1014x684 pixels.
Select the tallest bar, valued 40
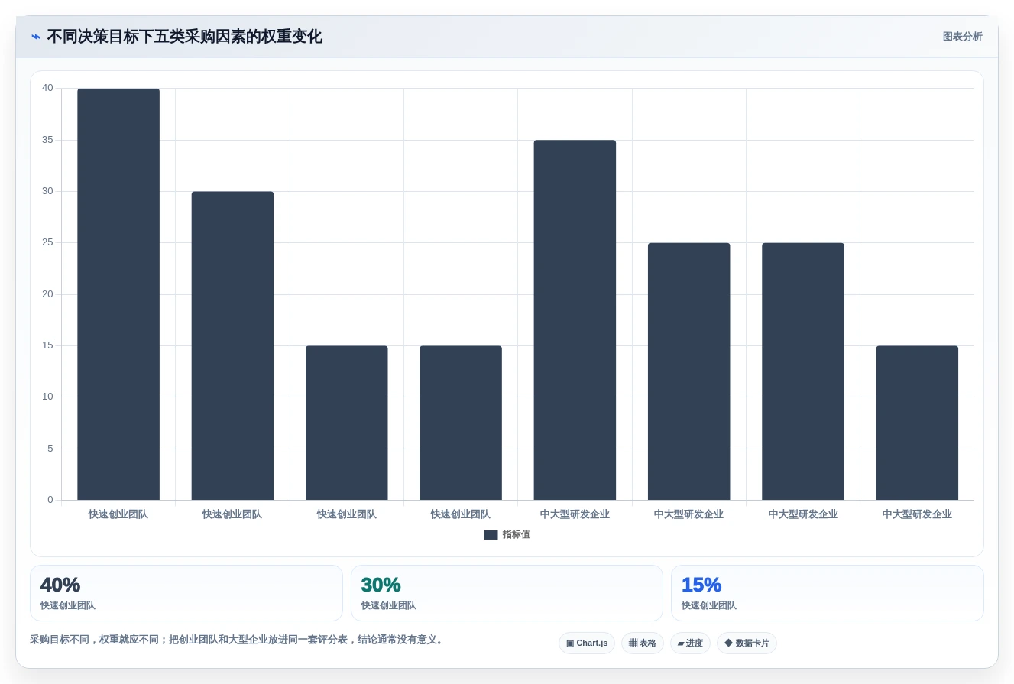click(118, 294)
